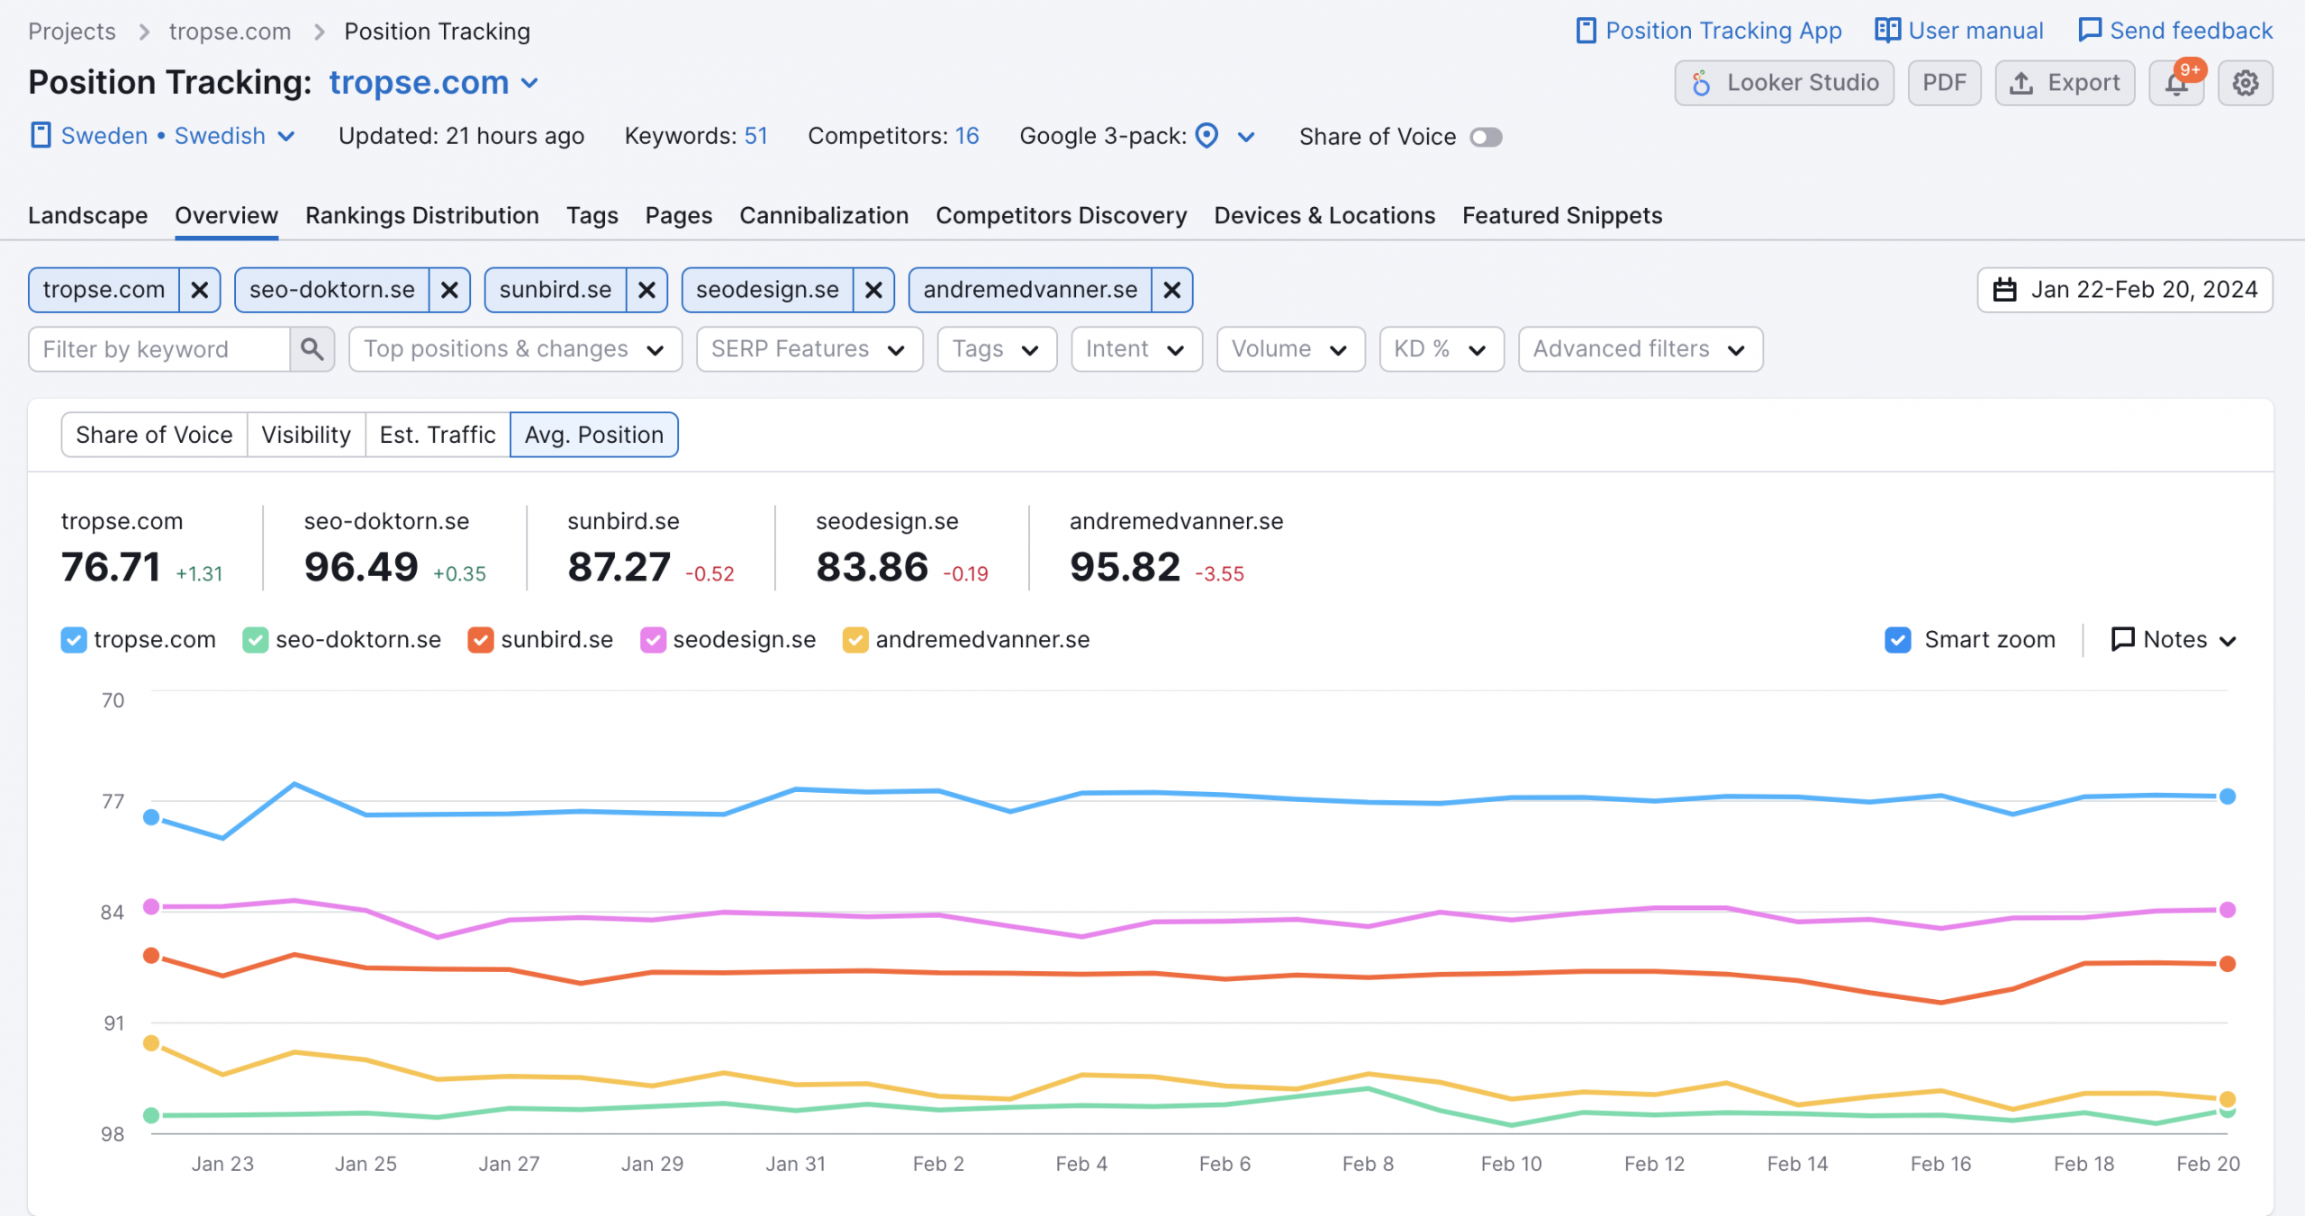Viewport: 2305px width, 1216px height.
Task: Open Sweden Swedish location dropdown
Action: (x=163, y=136)
